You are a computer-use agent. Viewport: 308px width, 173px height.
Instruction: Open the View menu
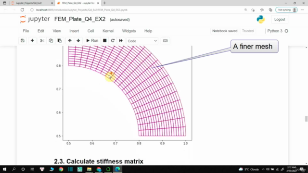tap(57, 31)
